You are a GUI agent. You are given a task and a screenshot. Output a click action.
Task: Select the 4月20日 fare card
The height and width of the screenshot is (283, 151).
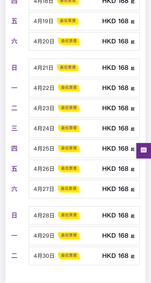click(84, 41)
